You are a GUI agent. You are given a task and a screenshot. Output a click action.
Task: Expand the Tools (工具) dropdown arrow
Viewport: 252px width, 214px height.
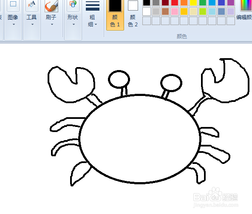(x=32, y=24)
